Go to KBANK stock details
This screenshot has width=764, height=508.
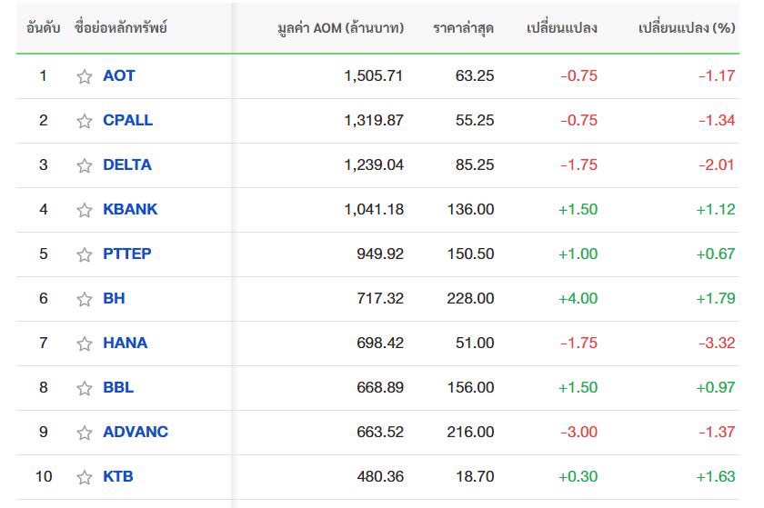(130, 209)
